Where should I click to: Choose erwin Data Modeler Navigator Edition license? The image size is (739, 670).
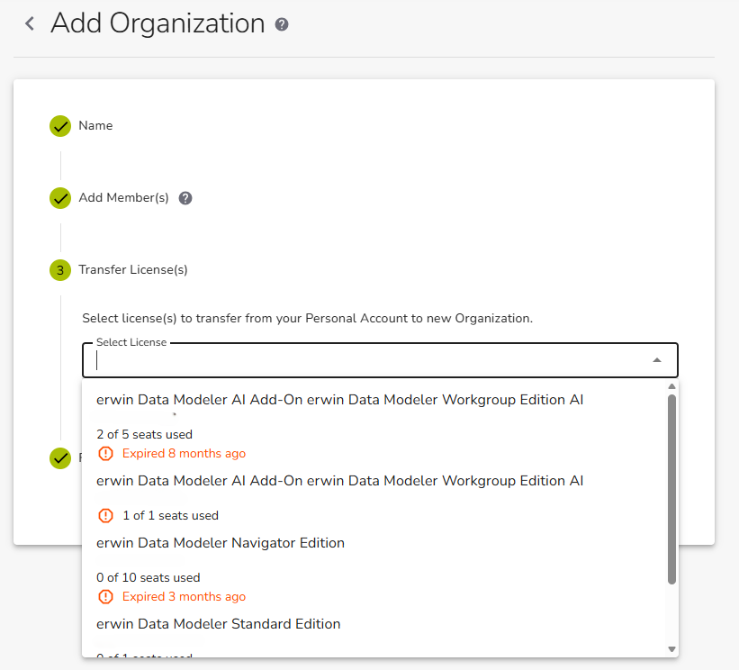pyautogui.click(x=375, y=569)
